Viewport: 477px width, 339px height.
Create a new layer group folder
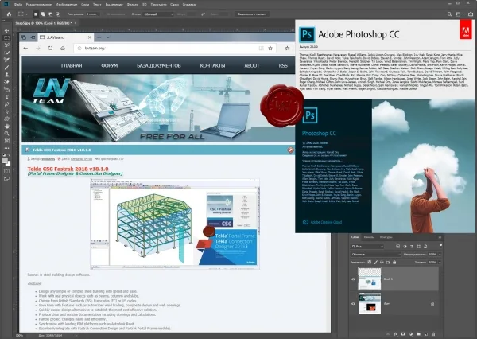419,334
